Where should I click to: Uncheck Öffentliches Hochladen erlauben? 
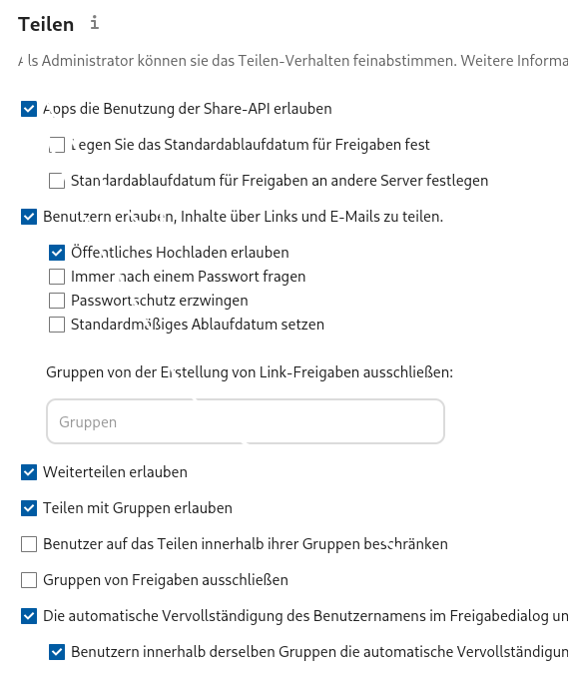pyautogui.click(x=57, y=253)
